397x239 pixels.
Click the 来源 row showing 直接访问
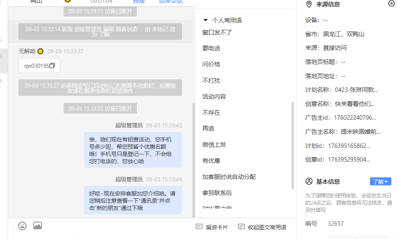pos(326,48)
